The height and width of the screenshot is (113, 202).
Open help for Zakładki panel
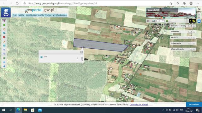(189, 32)
